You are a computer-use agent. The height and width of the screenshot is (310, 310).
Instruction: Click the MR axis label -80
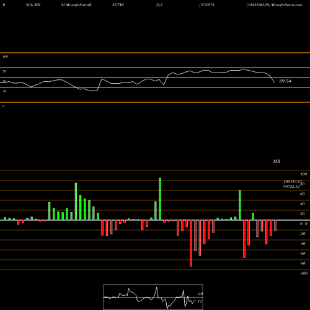[303, 263]
